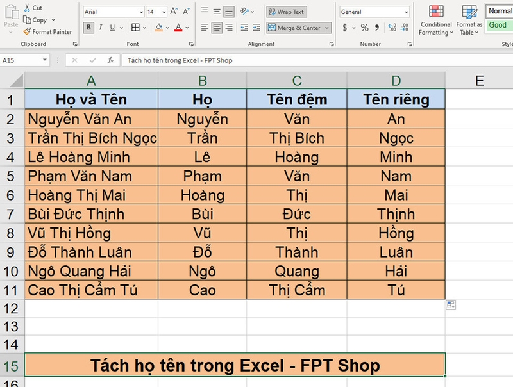Click the Copy icon in Clipboard
Screen dimensions: 513x387
27,20
